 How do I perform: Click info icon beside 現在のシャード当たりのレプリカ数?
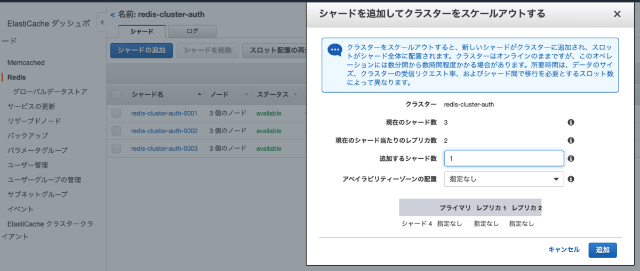click(571, 141)
